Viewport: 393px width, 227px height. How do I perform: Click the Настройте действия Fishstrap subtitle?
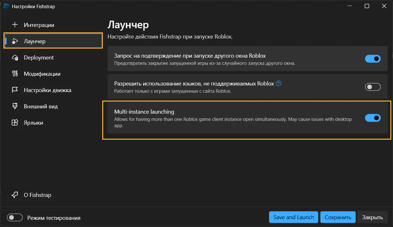coord(170,37)
